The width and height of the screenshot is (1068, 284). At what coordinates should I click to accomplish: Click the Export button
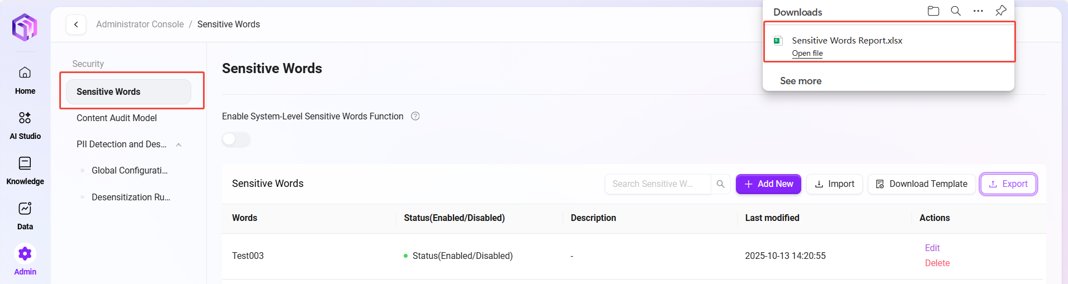click(1008, 184)
